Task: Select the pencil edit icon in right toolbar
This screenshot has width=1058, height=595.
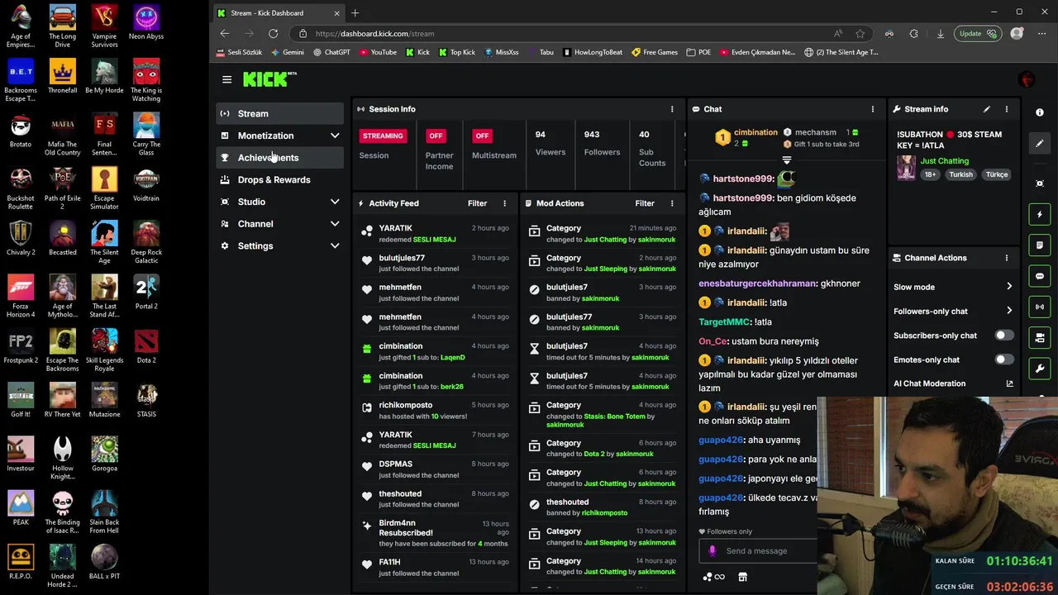Action: (1040, 143)
